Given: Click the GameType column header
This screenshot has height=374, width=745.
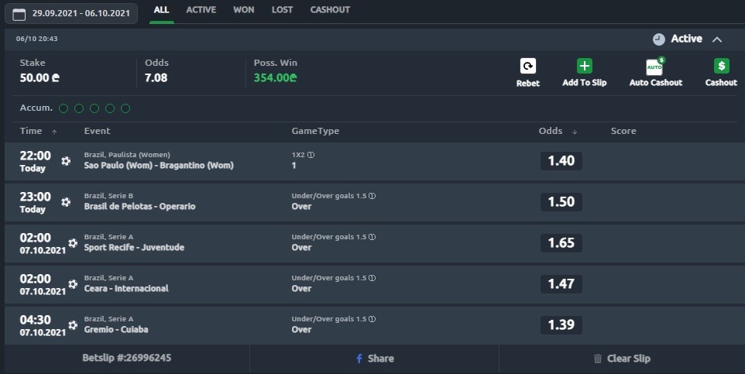Looking at the screenshot, I should pyautogui.click(x=315, y=131).
